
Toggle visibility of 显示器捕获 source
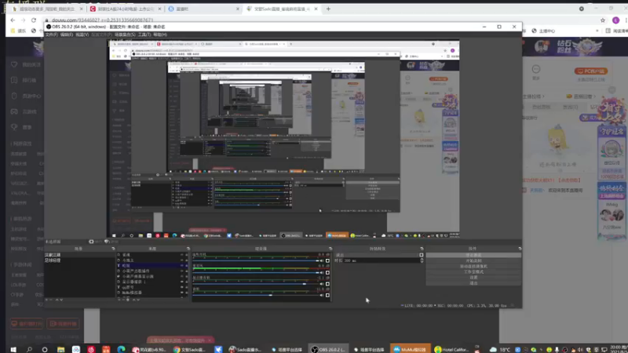182,282
